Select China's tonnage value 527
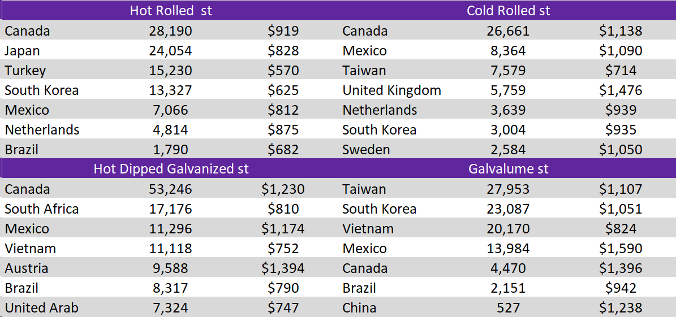The width and height of the screenshot is (676, 317). click(508, 308)
